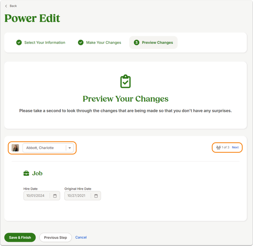The width and height of the screenshot is (253, 246).
Task: Click the Cancel link
Action: click(81, 237)
